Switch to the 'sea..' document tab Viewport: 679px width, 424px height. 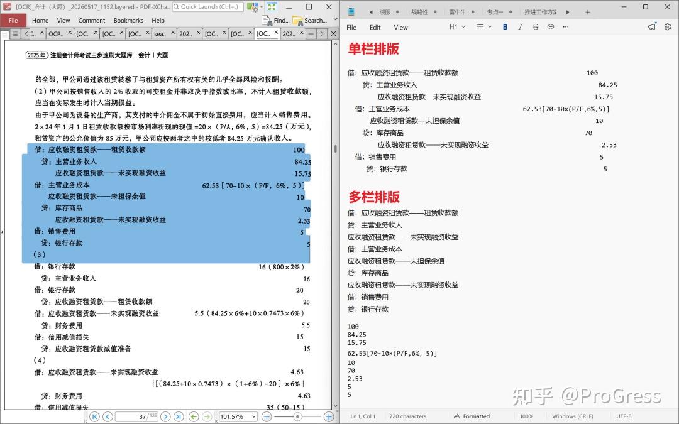tap(160, 33)
